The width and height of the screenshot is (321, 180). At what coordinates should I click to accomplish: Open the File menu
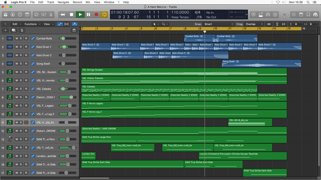[x=32, y=2]
